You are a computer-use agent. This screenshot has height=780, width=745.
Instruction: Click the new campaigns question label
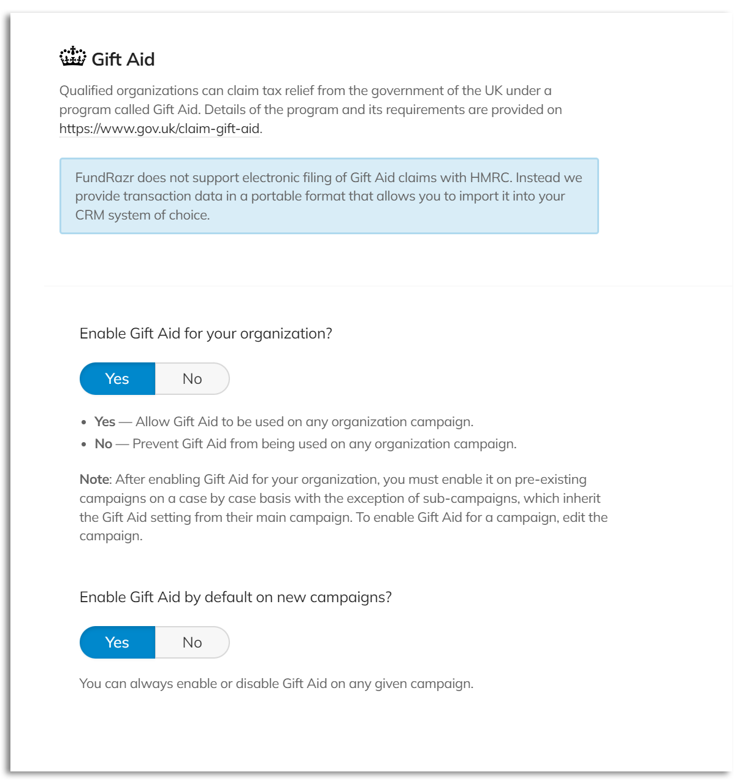click(x=237, y=597)
